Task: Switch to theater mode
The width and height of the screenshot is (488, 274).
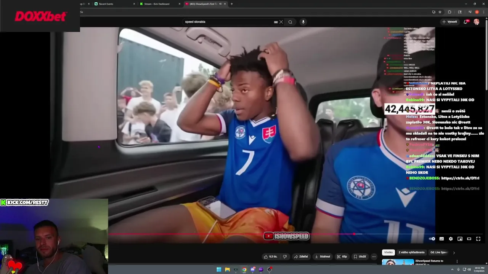Action: (469, 239)
